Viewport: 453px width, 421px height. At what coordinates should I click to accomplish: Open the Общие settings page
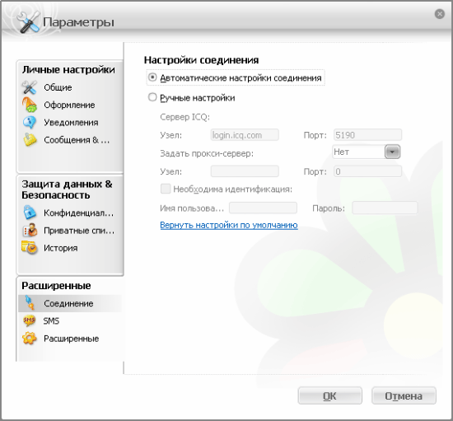(58, 87)
